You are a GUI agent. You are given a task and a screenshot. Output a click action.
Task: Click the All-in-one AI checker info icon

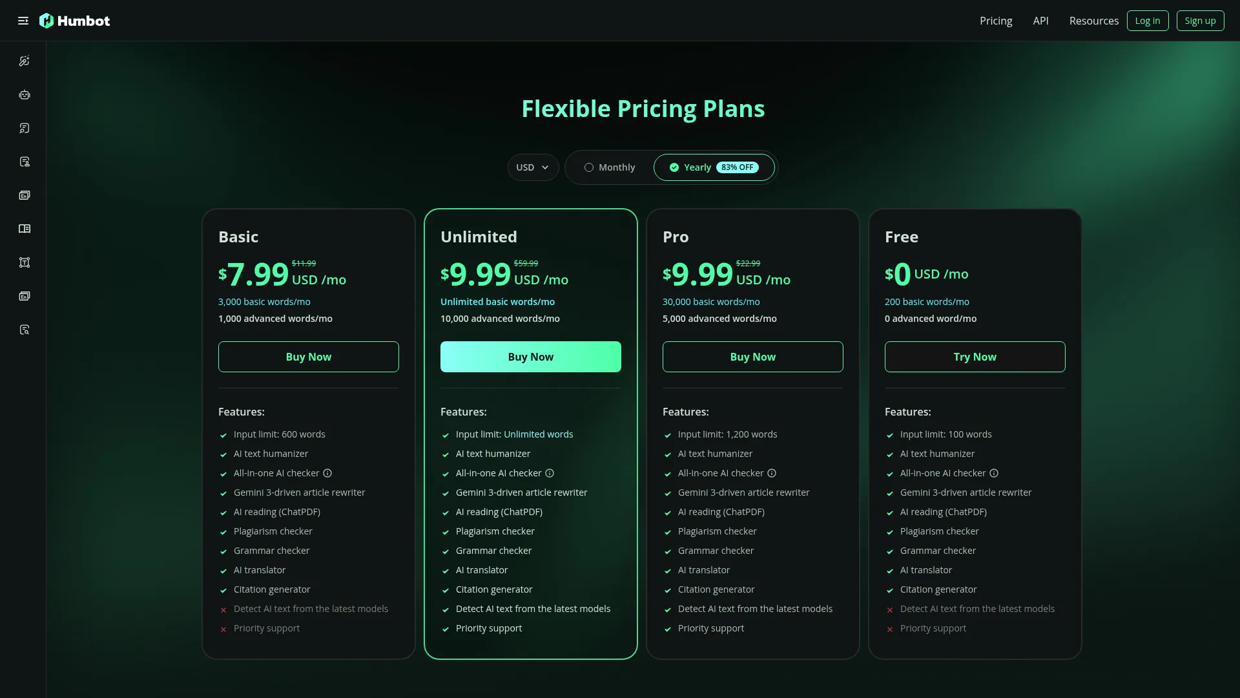[327, 473]
